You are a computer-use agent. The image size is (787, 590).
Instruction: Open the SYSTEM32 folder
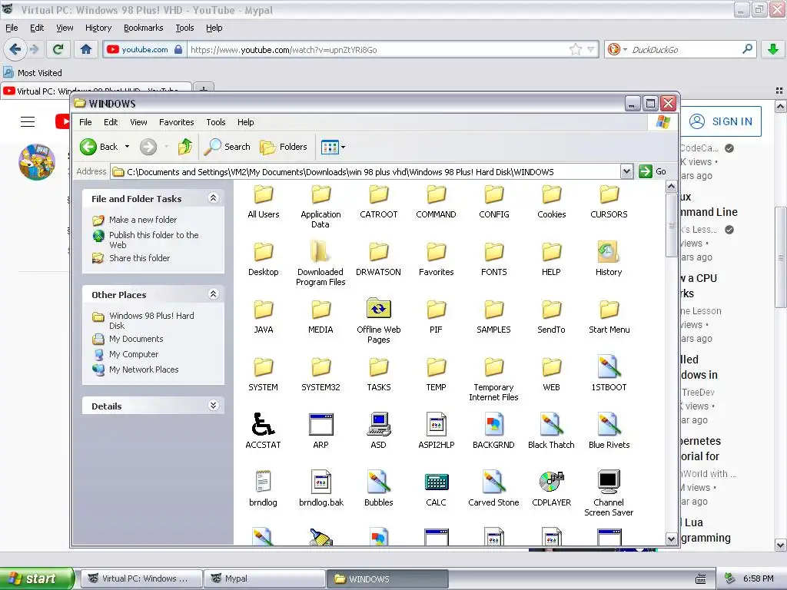pos(320,375)
